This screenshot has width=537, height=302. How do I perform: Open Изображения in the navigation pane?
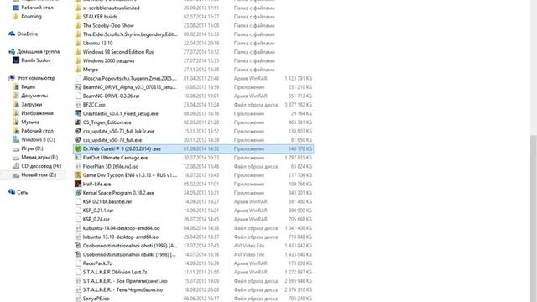tap(37, 113)
